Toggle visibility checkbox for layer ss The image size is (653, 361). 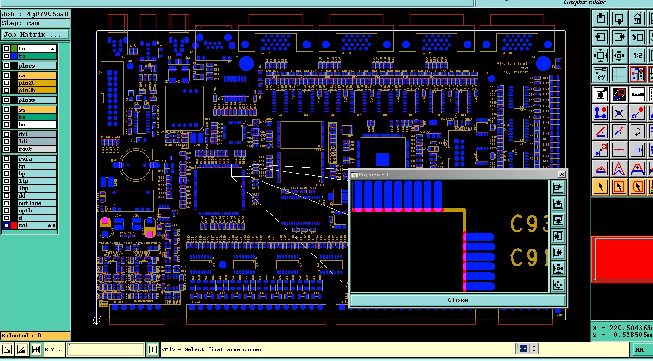click(6, 110)
